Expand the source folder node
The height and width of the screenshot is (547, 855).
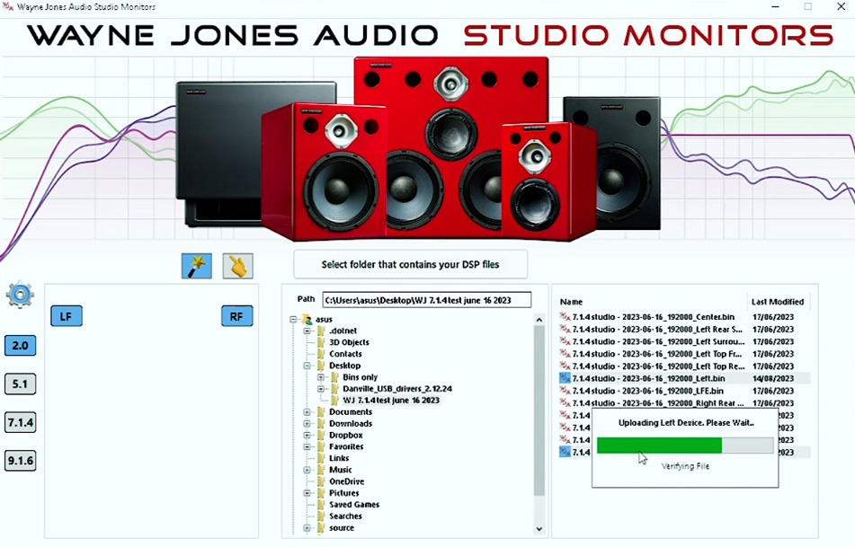(307, 528)
